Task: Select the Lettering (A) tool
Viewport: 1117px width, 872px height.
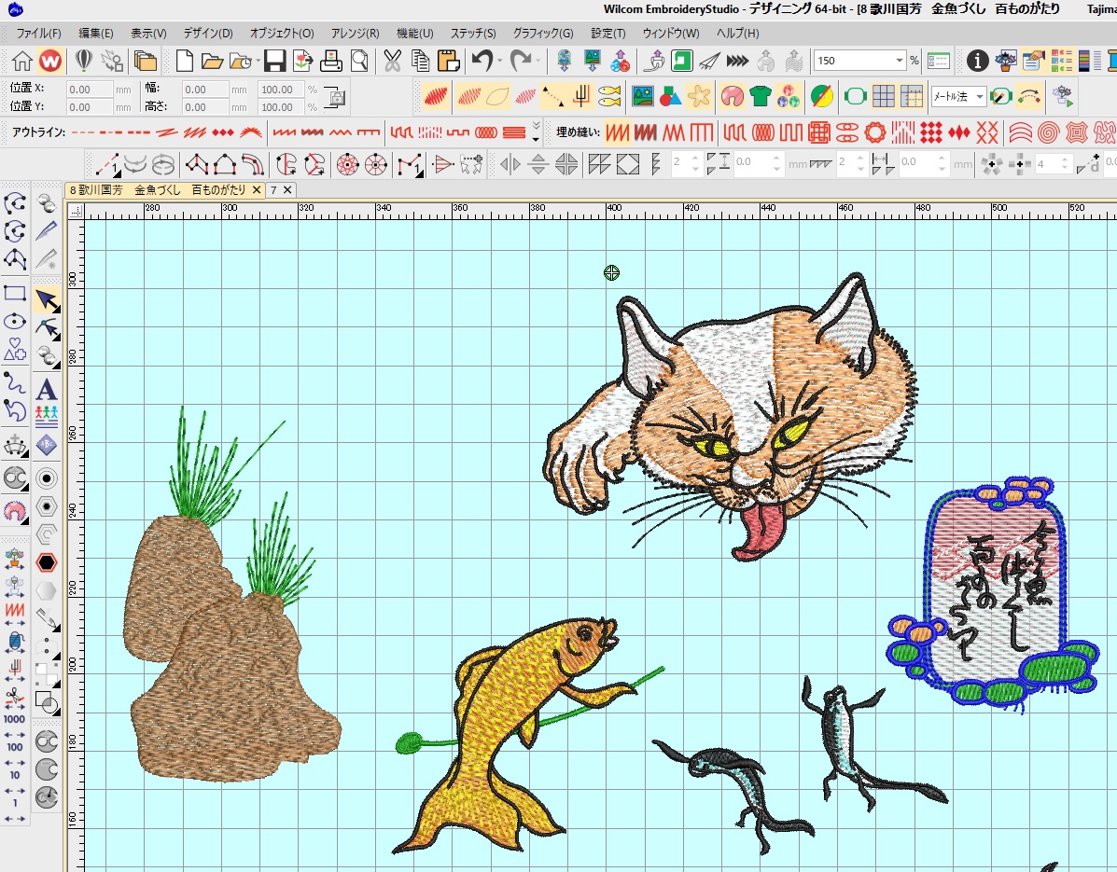Action: [47, 390]
